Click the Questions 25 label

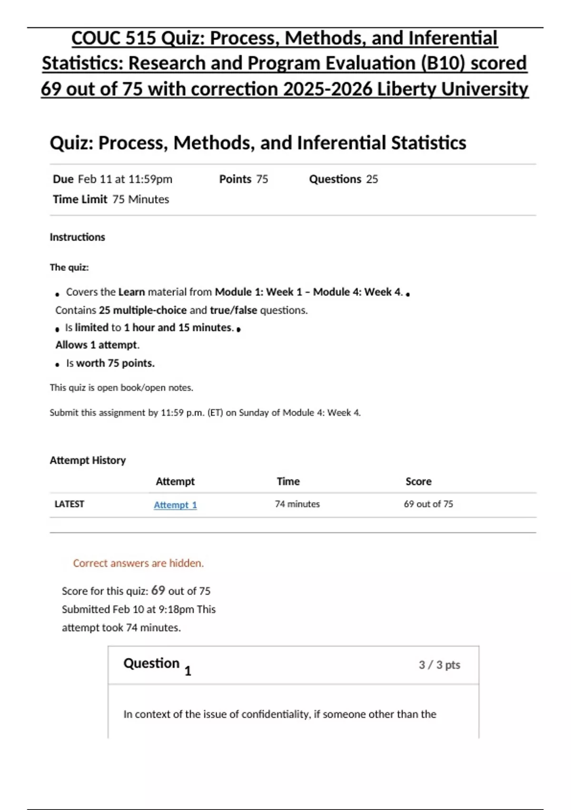(344, 179)
